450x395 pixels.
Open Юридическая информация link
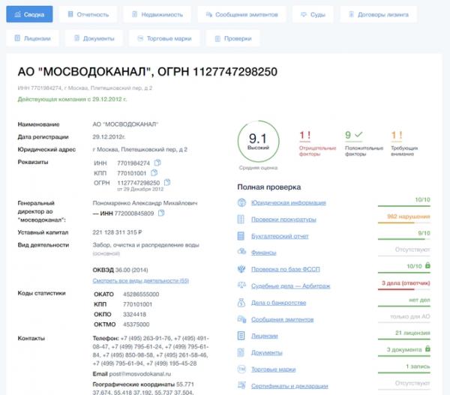click(289, 203)
